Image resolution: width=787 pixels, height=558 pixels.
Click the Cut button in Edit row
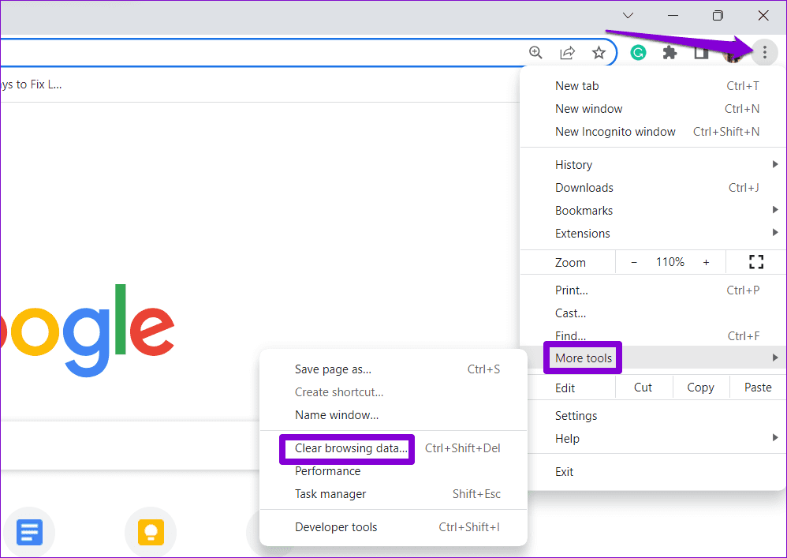click(x=643, y=388)
